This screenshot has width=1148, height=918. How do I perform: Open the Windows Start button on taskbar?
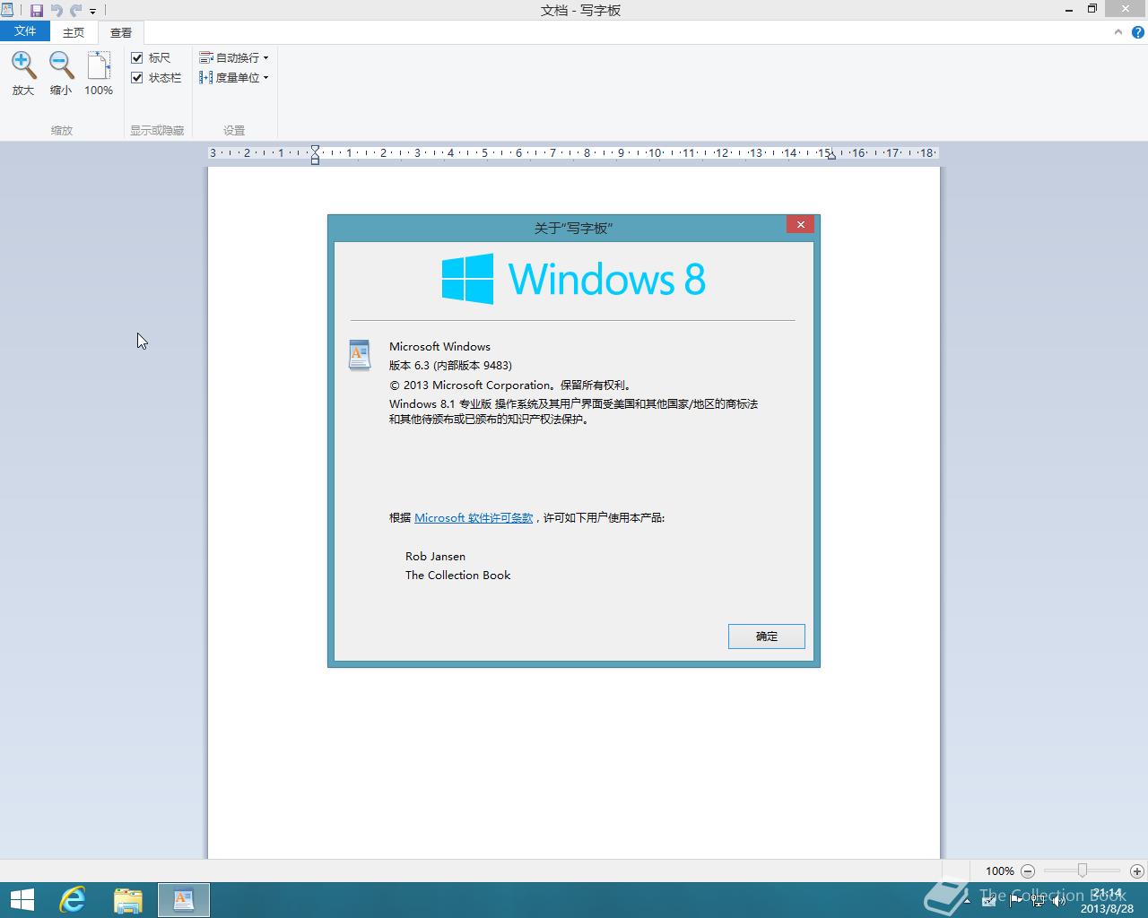22,900
